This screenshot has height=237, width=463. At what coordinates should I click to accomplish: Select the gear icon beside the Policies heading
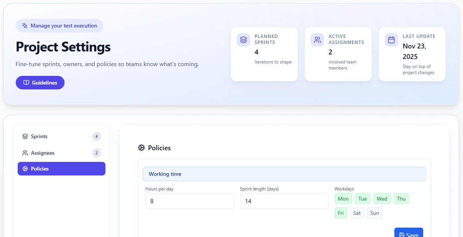click(x=141, y=148)
